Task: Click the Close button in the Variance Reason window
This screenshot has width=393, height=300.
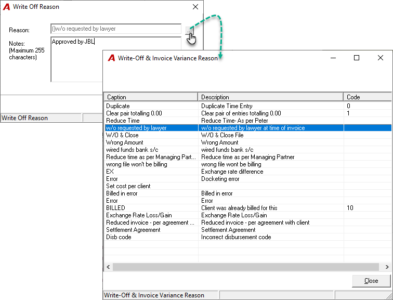Action: [371, 281]
